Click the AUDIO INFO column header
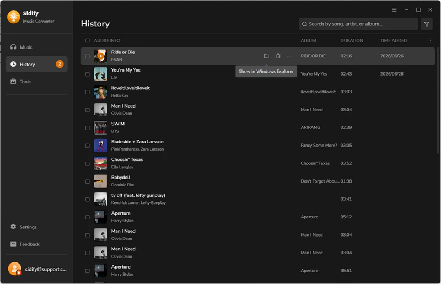 (107, 40)
